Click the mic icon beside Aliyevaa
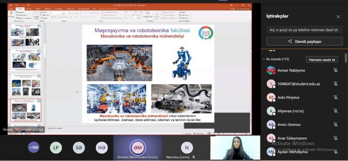 click(x=335, y=111)
